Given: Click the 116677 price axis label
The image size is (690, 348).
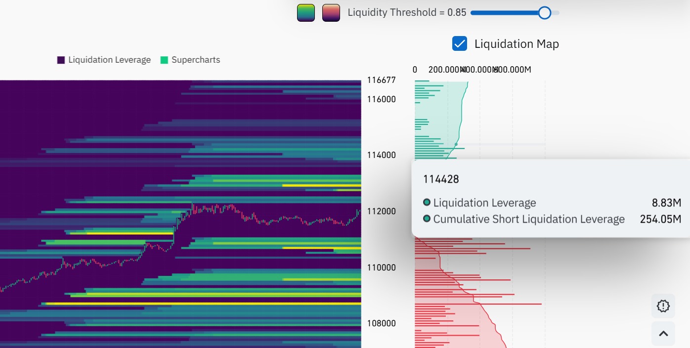Looking at the screenshot, I should 383,79.
